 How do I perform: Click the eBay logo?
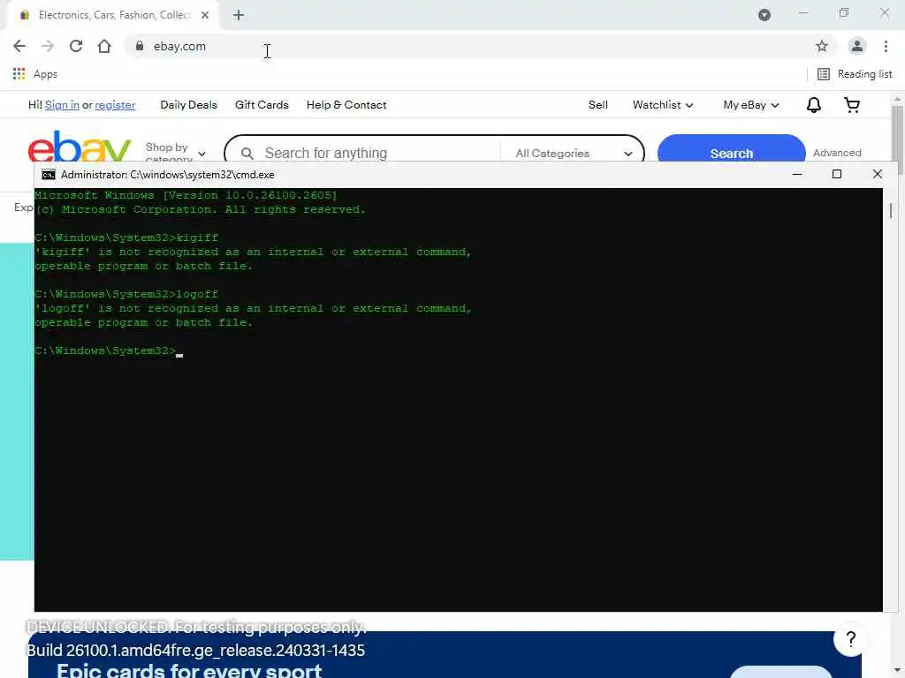(80, 147)
